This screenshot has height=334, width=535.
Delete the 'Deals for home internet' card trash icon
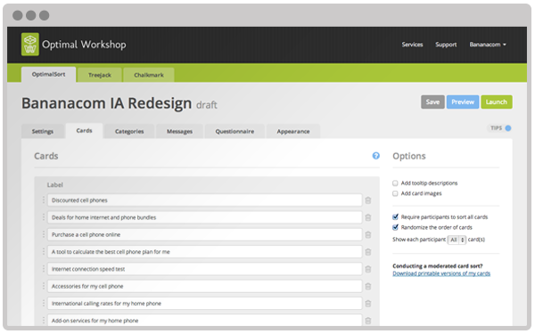[x=367, y=217]
